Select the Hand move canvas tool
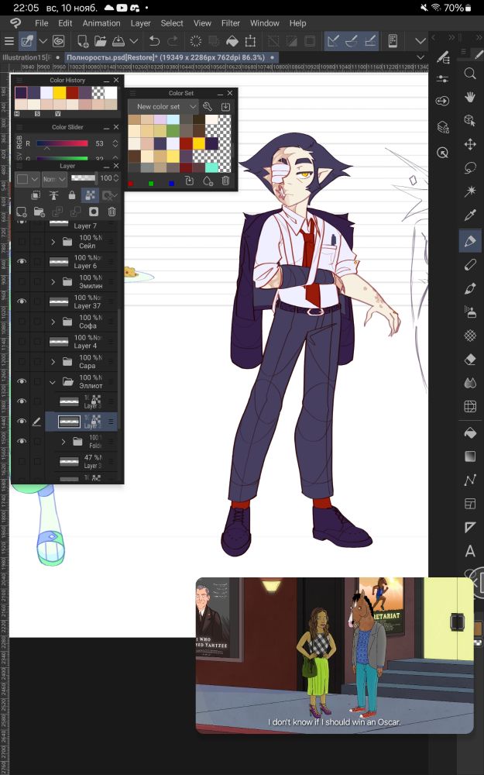This screenshot has width=484, height=775. click(470, 97)
